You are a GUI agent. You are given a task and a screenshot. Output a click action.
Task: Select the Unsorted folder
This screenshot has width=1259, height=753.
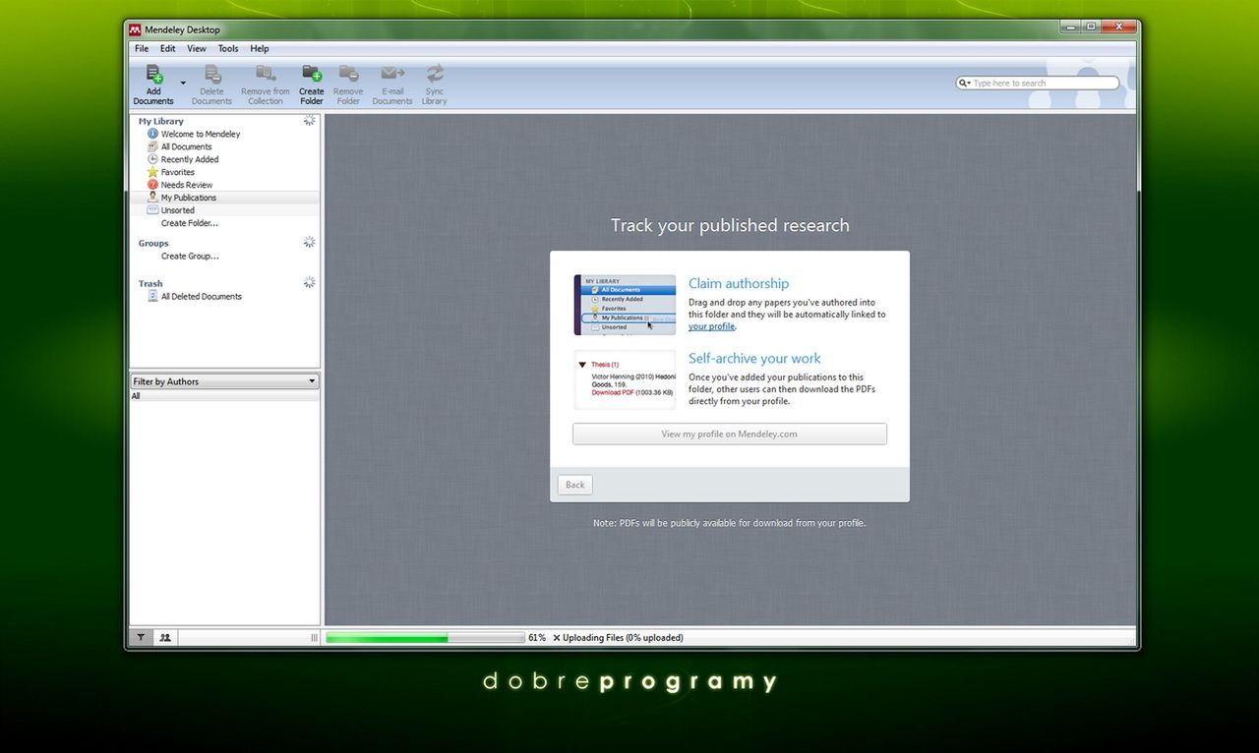click(x=178, y=210)
